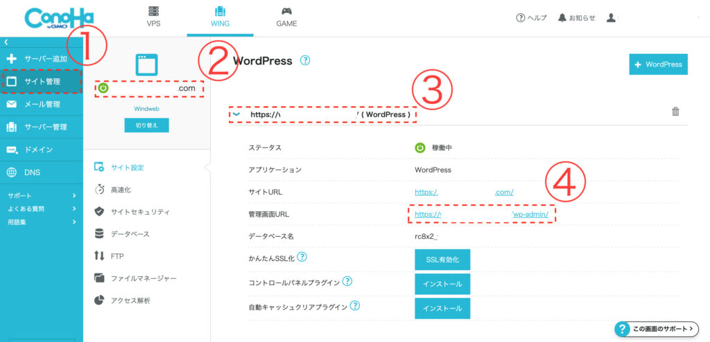Click the SSL有効化 button
Image resolution: width=710 pixels, height=342 pixels.
click(442, 260)
